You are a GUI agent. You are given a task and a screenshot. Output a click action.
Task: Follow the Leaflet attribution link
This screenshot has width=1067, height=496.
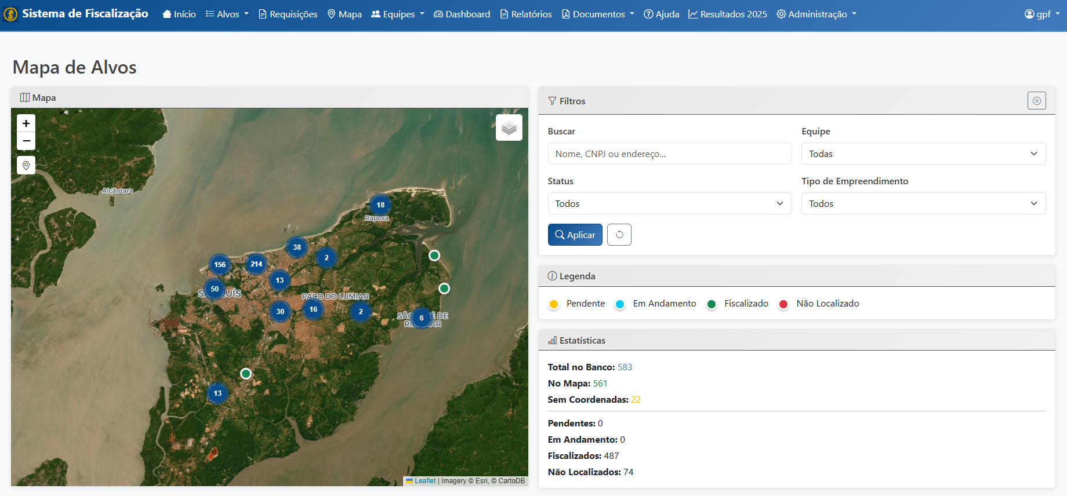(424, 481)
